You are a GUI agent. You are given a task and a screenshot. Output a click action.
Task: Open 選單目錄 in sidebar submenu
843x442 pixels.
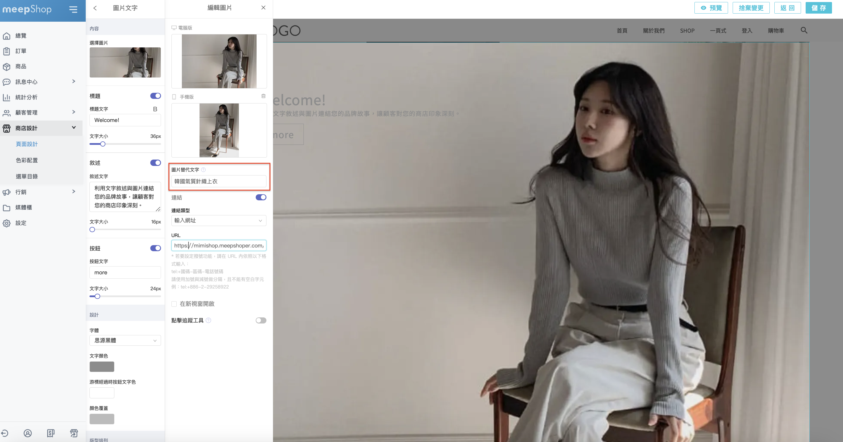click(x=27, y=176)
